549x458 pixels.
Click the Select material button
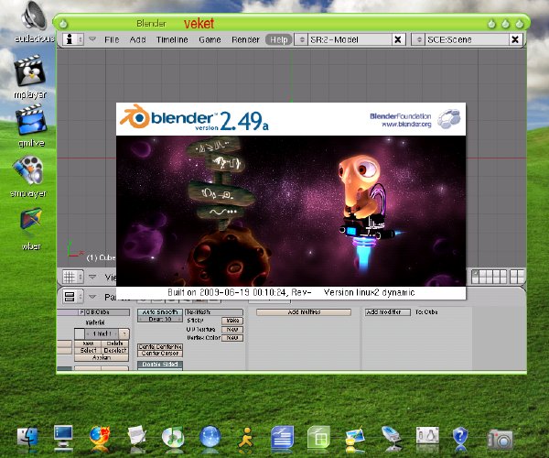(88, 351)
